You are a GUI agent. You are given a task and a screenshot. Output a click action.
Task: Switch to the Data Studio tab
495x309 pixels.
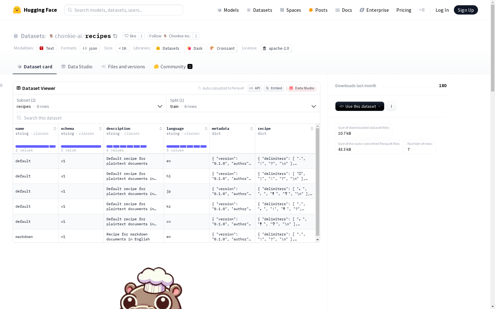[x=77, y=67]
